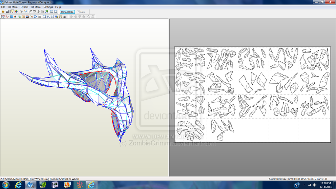336x189 pixels.
Task: Click the dark picture image icon
Action: click(27, 17)
